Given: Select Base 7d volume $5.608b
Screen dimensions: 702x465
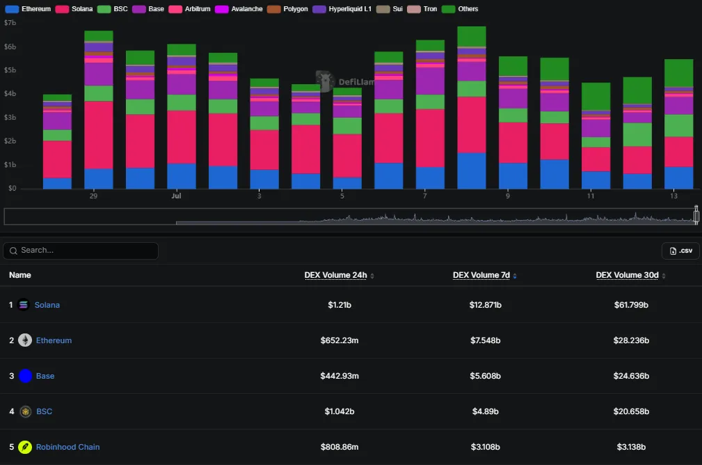Looking at the screenshot, I should [x=486, y=376].
